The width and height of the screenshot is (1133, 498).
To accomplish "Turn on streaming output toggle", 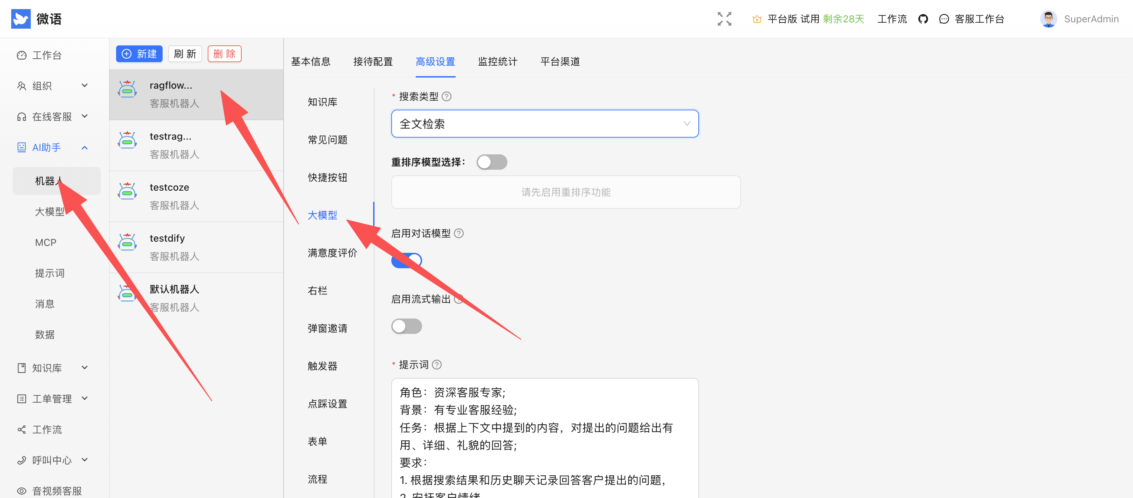I will (x=407, y=326).
